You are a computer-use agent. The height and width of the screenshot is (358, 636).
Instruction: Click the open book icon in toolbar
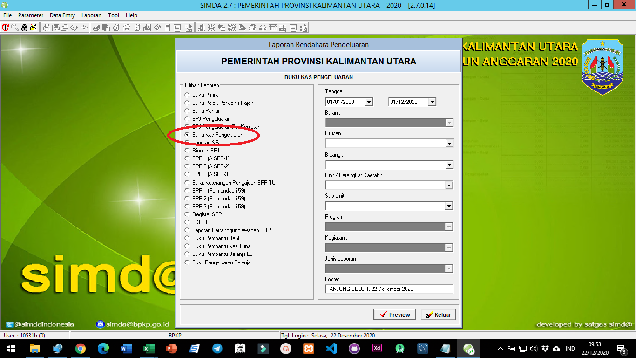[263, 28]
